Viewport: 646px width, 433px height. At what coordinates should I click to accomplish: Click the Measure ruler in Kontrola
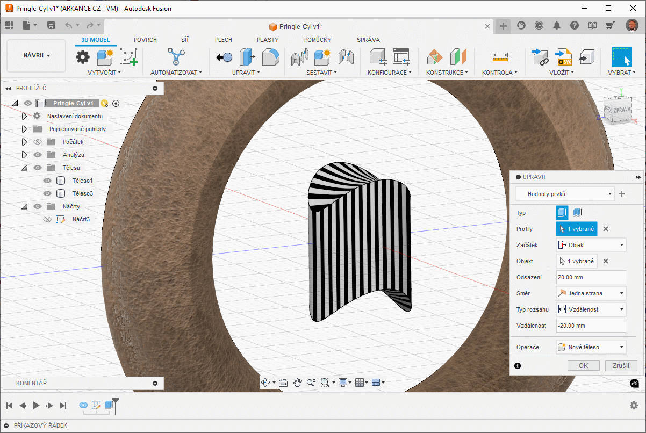(x=500, y=57)
